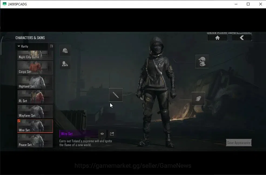Image resolution: width=266 pixels, height=175 pixels.
Task: Toggle the eye preview for Wire Set
Action: click(x=102, y=134)
